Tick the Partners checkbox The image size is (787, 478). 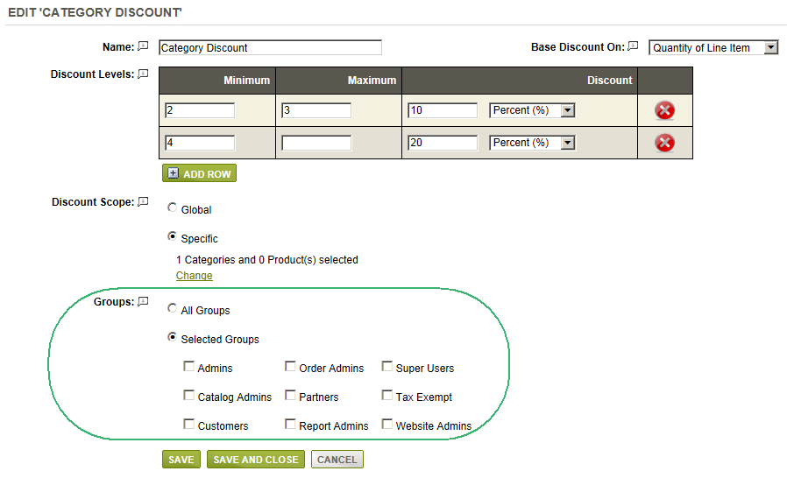[290, 396]
